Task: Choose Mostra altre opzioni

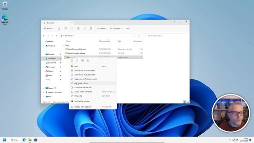Action: pos(93,107)
